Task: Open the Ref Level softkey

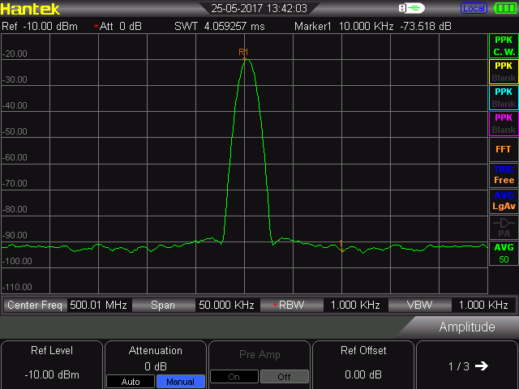Action: (x=52, y=363)
